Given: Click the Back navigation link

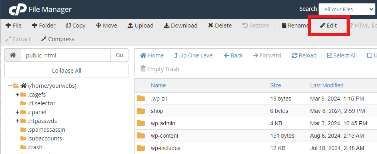Looking at the screenshot, I should click(233, 55).
